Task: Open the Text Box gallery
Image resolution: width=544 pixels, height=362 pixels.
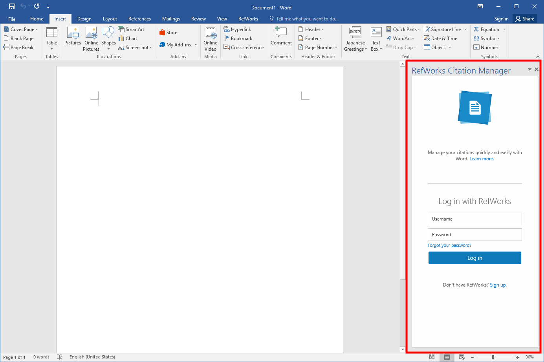Action: (x=376, y=39)
